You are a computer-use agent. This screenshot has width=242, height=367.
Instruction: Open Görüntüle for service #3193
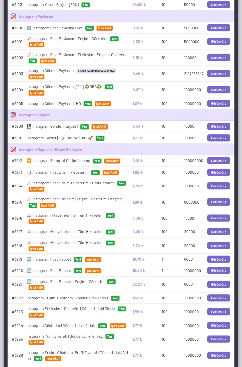pos(218,5)
